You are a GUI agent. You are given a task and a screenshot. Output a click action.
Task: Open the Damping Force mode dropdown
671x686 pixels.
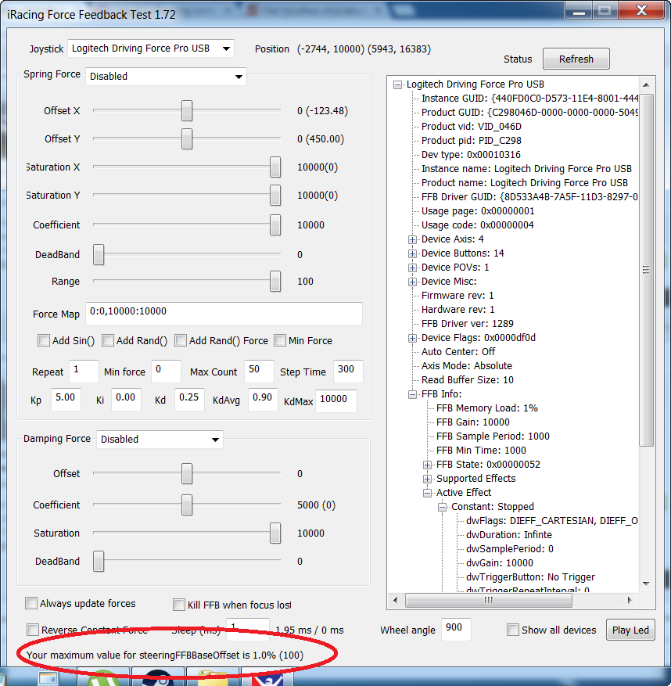tap(160, 440)
